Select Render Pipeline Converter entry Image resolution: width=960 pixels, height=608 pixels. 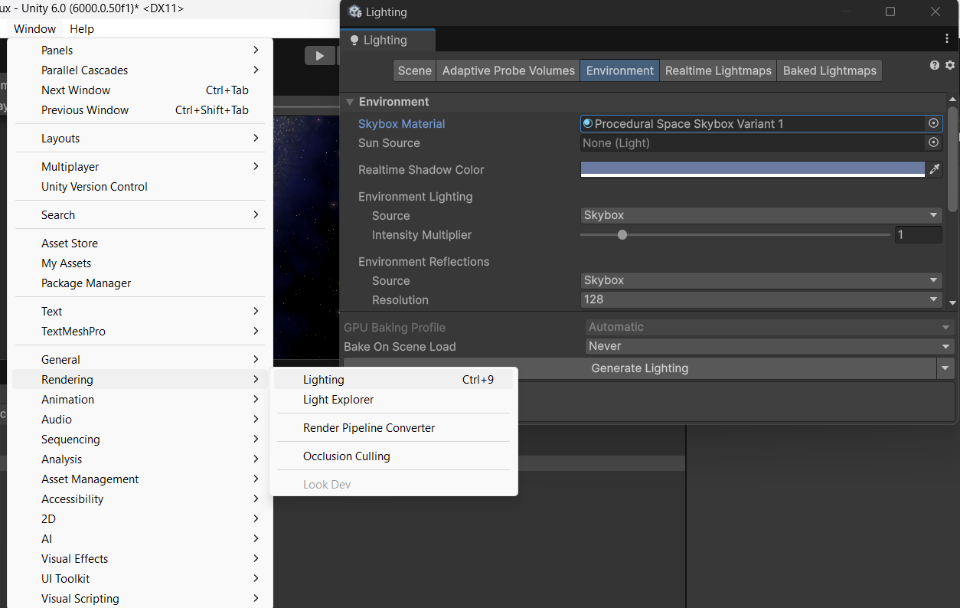pos(394,428)
